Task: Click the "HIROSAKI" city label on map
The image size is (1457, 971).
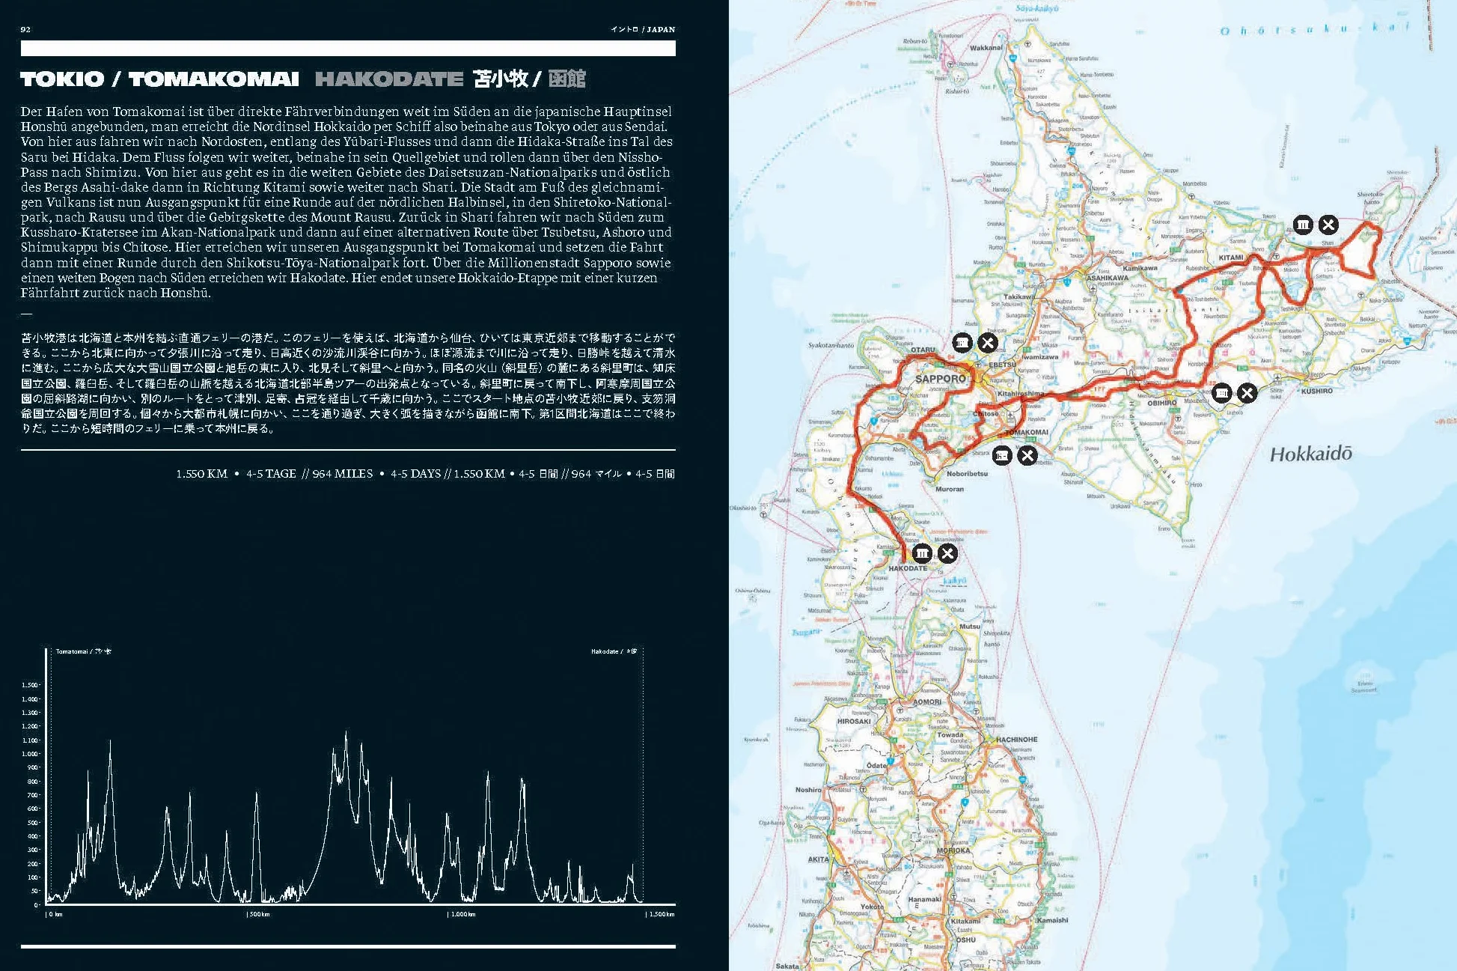Action: [854, 722]
